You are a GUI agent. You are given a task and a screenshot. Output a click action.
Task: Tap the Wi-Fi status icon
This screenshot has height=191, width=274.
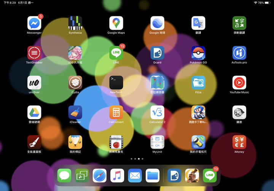[x=255, y=3]
